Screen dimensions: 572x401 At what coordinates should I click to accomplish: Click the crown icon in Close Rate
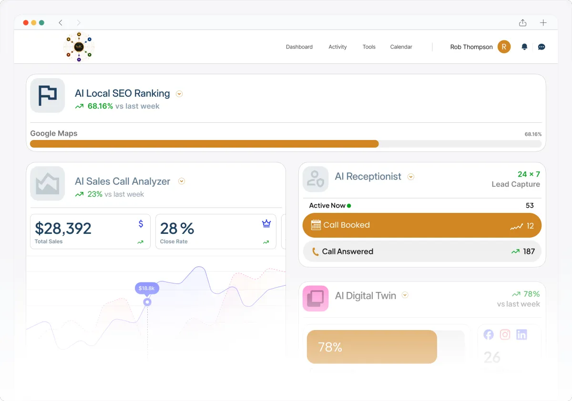pyautogui.click(x=266, y=223)
